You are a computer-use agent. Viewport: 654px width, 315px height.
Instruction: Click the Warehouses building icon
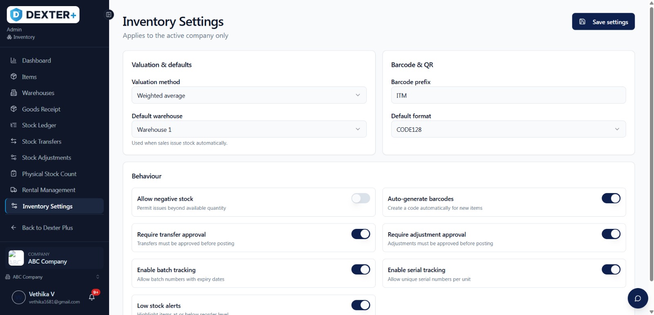[13, 93]
